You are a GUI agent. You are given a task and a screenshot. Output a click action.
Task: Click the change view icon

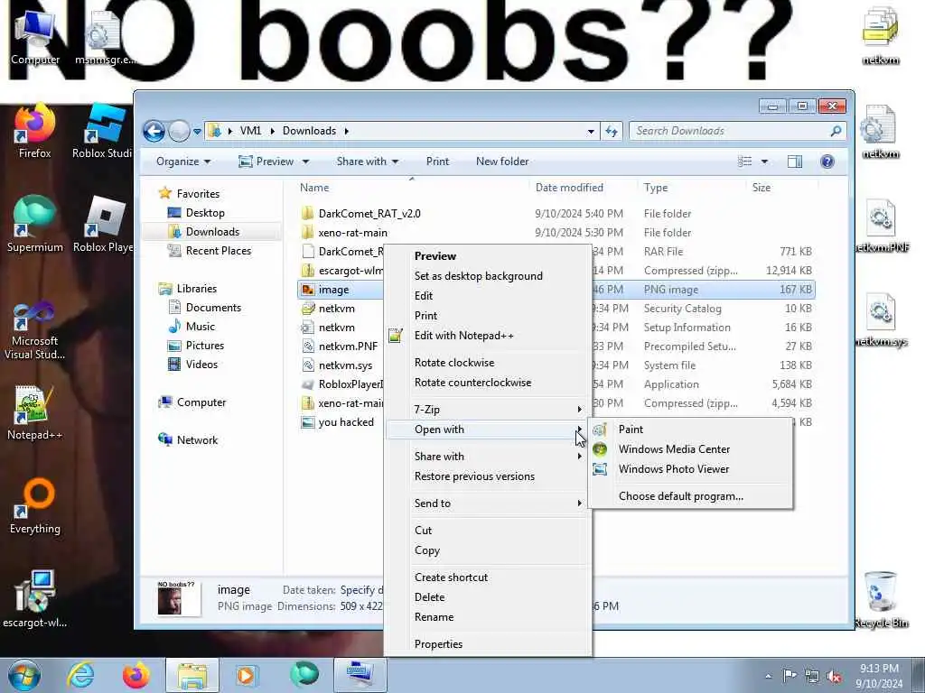point(745,162)
